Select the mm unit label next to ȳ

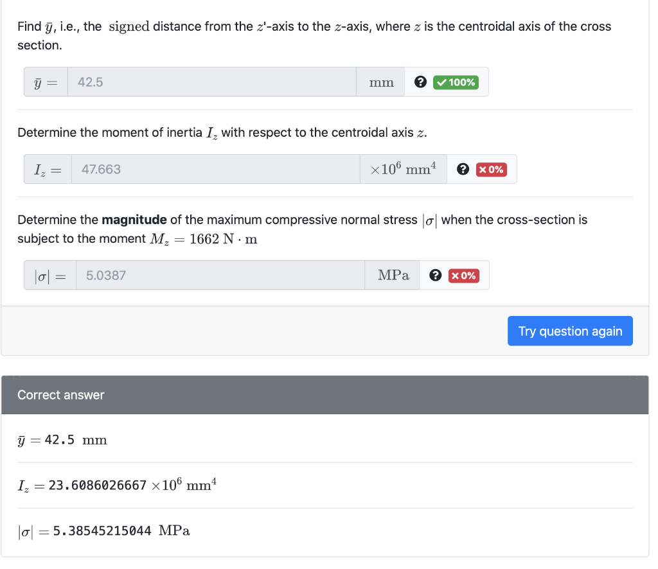click(380, 82)
